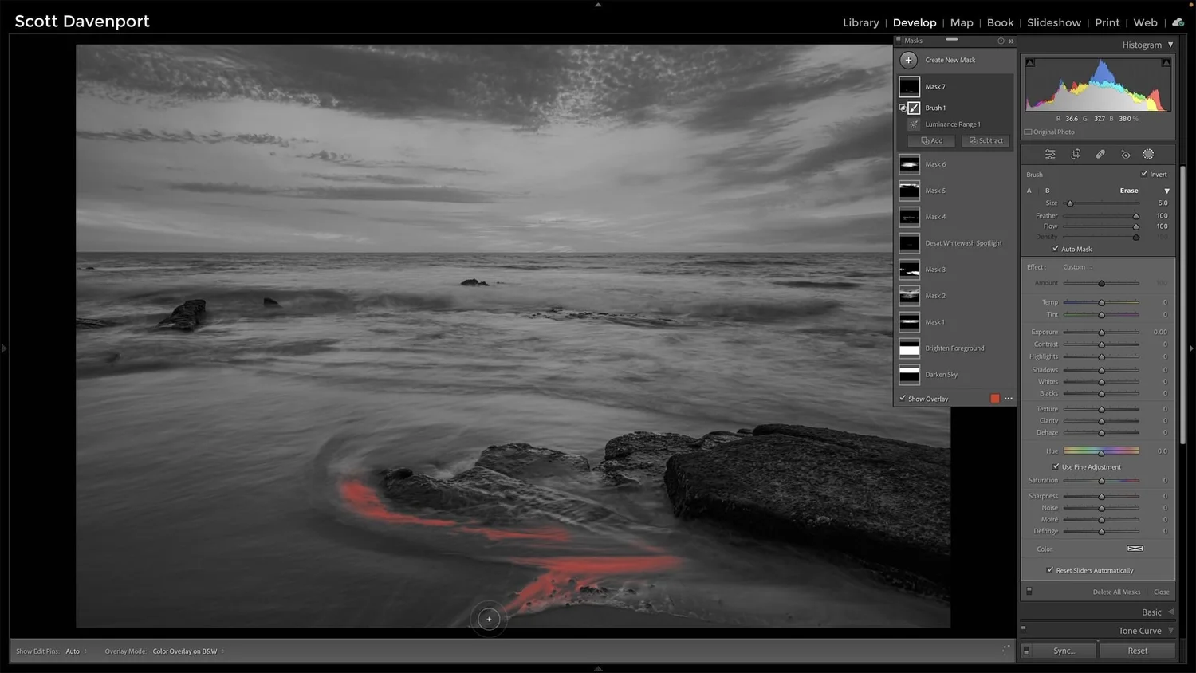Select the Darken Sky mask thumbnail
This screenshot has width=1196, height=673.
pos(909,374)
